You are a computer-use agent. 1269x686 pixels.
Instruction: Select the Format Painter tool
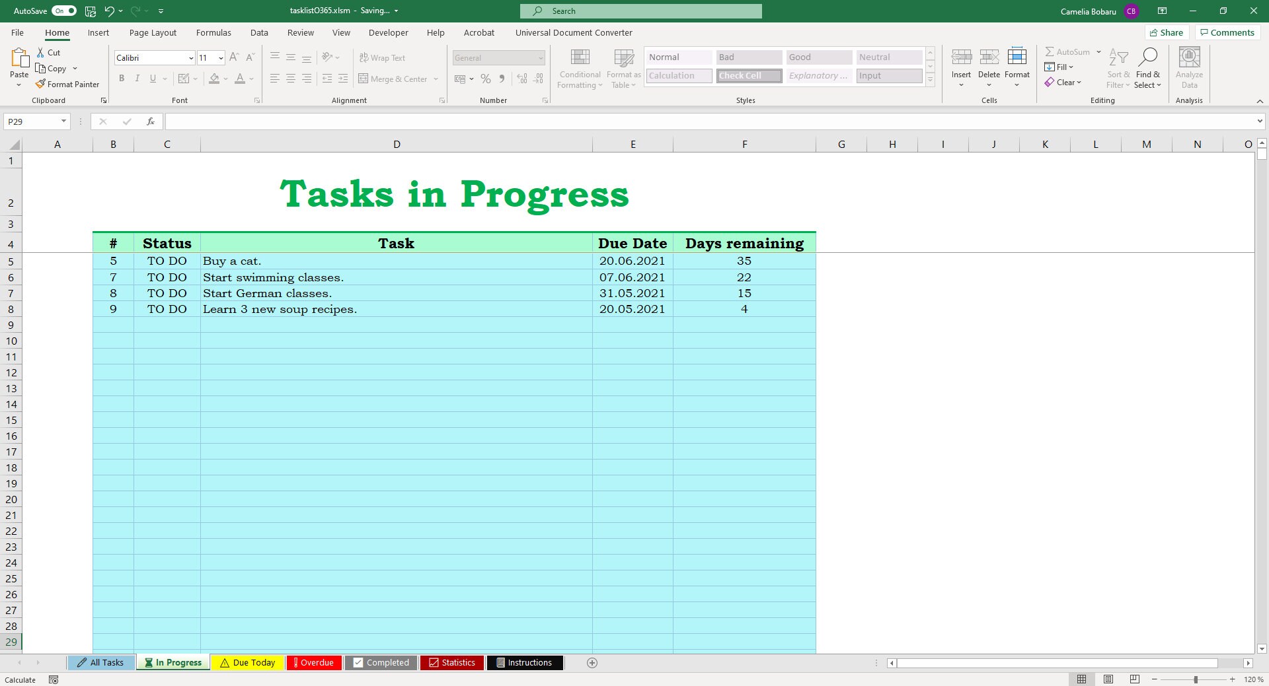tap(68, 84)
